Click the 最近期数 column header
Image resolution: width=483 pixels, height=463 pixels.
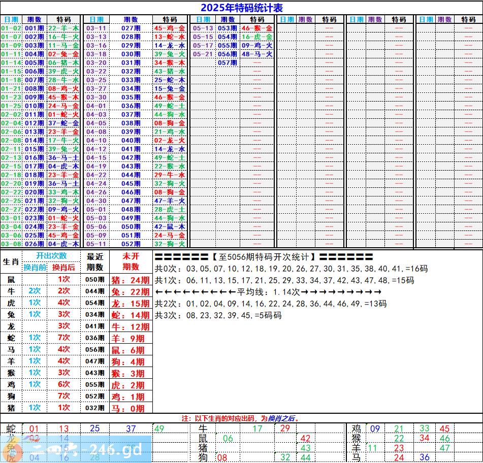pos(95,262)
